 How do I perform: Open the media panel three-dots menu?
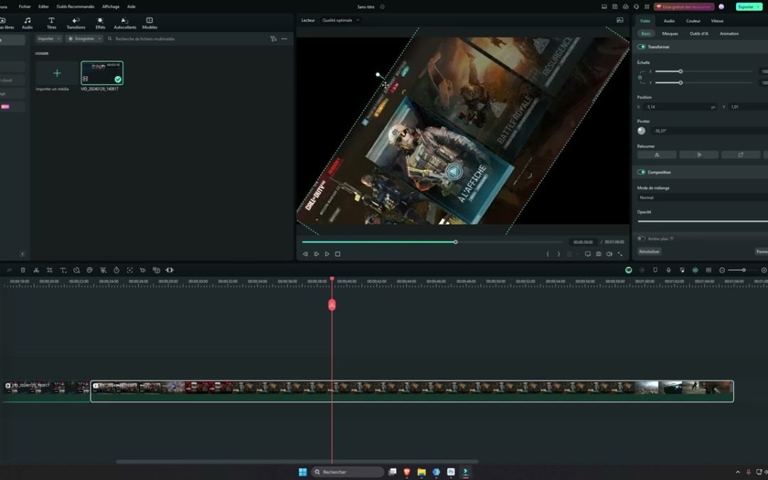click(284, 38)
